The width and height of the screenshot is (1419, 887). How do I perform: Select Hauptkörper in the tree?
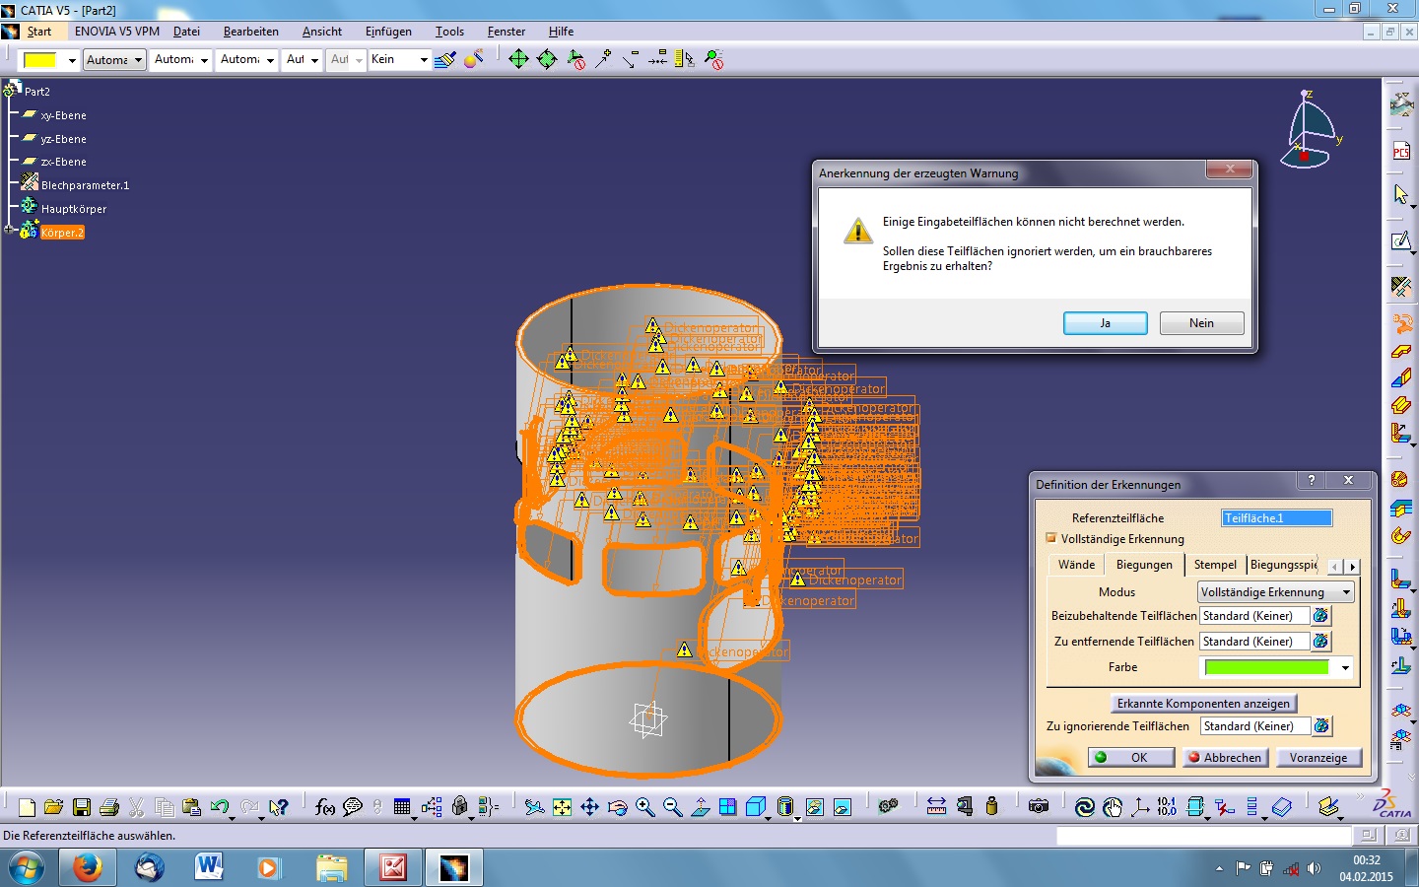73,209
